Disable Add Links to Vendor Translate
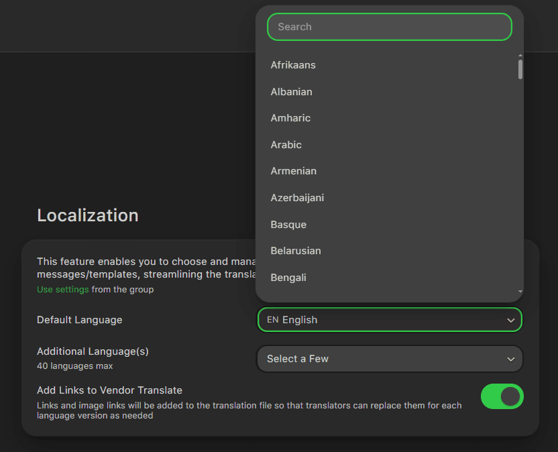Screen dimensions: 558x452 [x=502, y=397]
